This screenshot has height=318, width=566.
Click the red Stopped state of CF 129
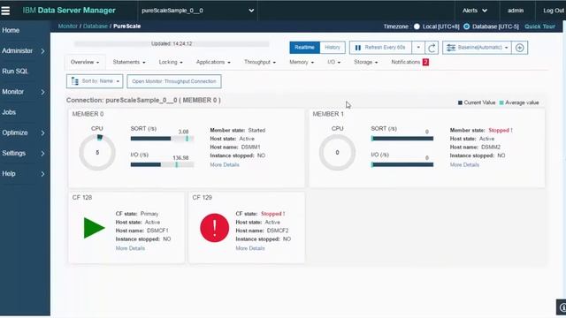coord(272,214)
